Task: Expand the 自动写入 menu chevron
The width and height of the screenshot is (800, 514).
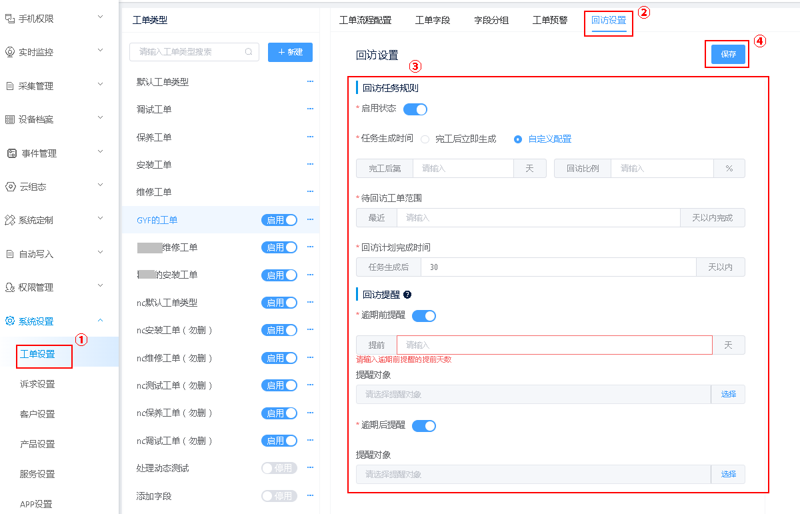Action: click(x=100, y=252)
